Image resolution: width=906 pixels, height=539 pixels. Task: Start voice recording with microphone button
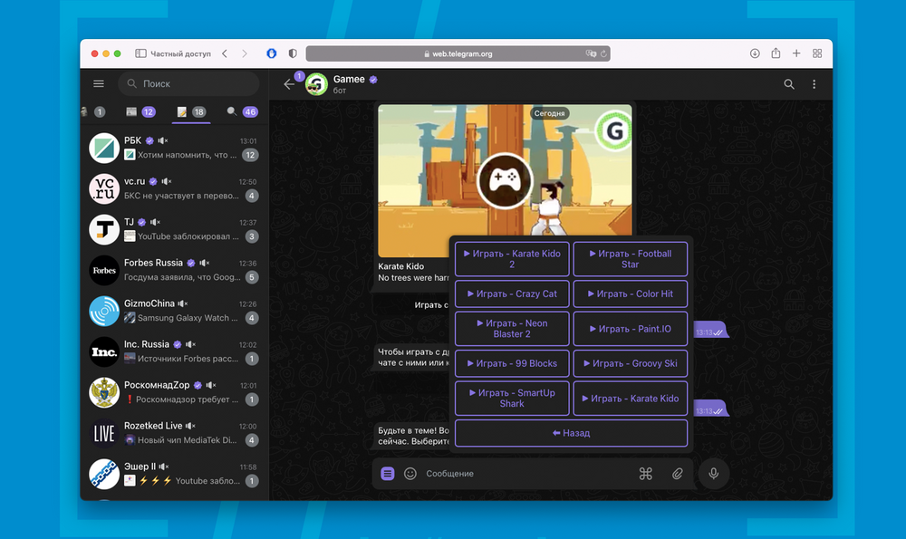click(714, 474)
